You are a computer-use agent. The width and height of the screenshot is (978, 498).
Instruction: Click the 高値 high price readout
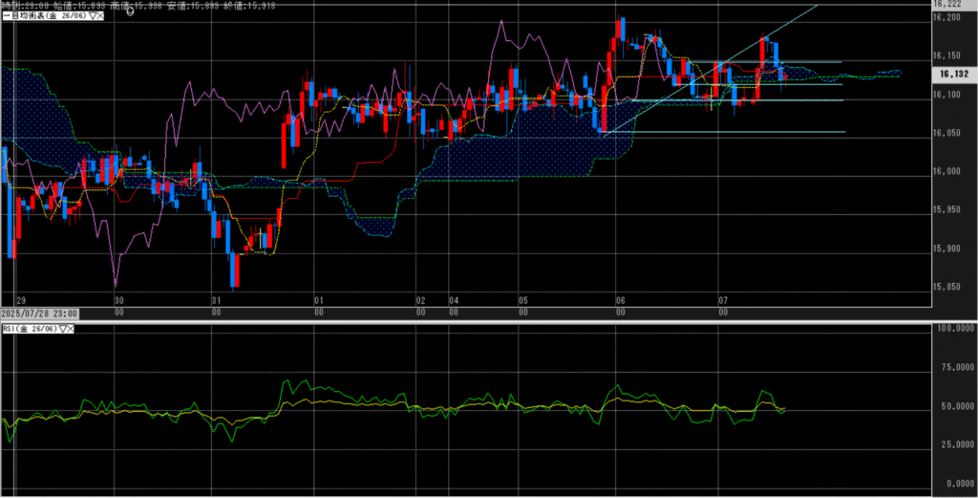pyautogui.click(x=136, y=5)
